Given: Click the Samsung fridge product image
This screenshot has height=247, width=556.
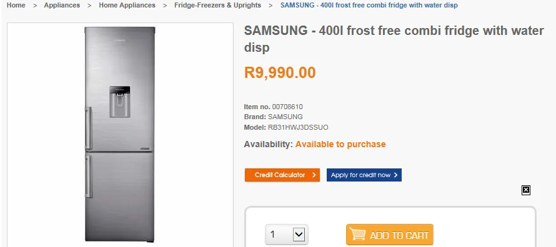Looking at the screenshot, I should (x=120, y=135).
